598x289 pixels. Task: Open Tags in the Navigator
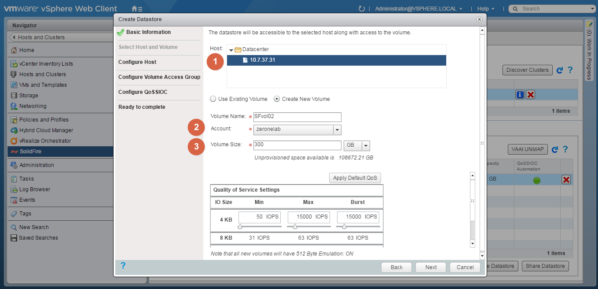(x=25, y=214)
